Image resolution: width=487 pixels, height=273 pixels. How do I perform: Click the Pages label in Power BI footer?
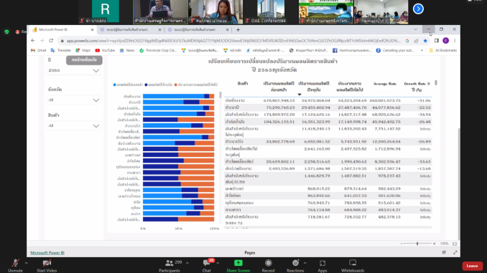(x=250, y=253)
